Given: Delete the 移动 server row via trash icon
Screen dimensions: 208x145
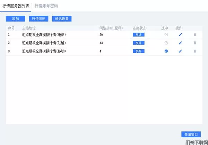Looking at the screenshot, I should pos(195,51).
